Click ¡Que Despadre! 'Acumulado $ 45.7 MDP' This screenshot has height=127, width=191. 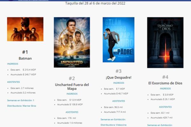116,93
